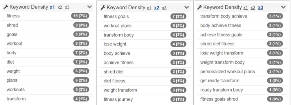This screenshot has height=105, width=291.
Task: Collapse the third Keyword Density panel chevron
Action: click(283, 7)
